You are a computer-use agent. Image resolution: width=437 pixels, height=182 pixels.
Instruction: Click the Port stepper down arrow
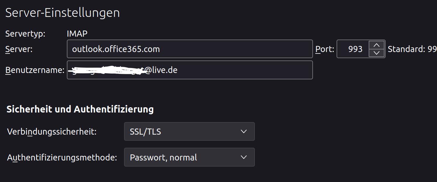coord(377,53)
